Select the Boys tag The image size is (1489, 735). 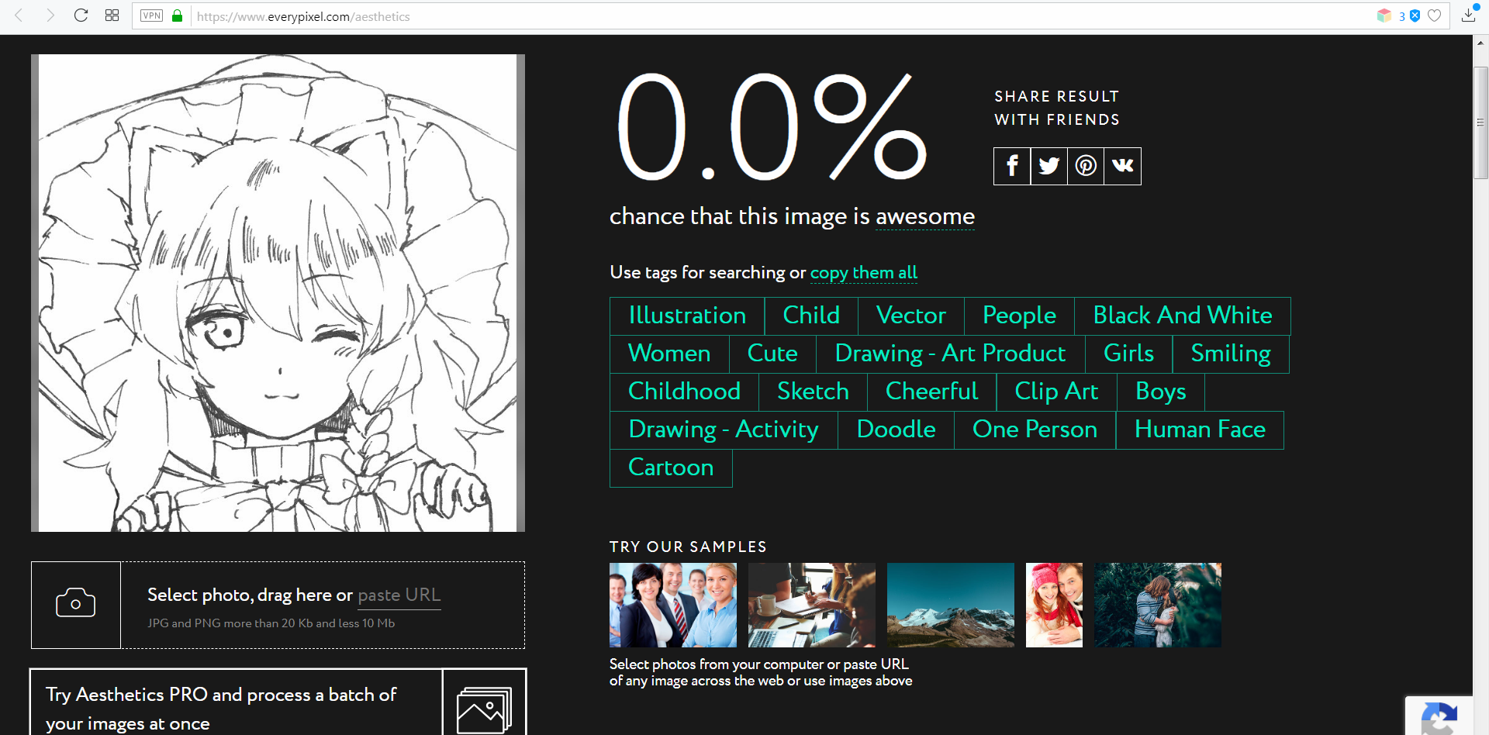tap(1161, 392)
